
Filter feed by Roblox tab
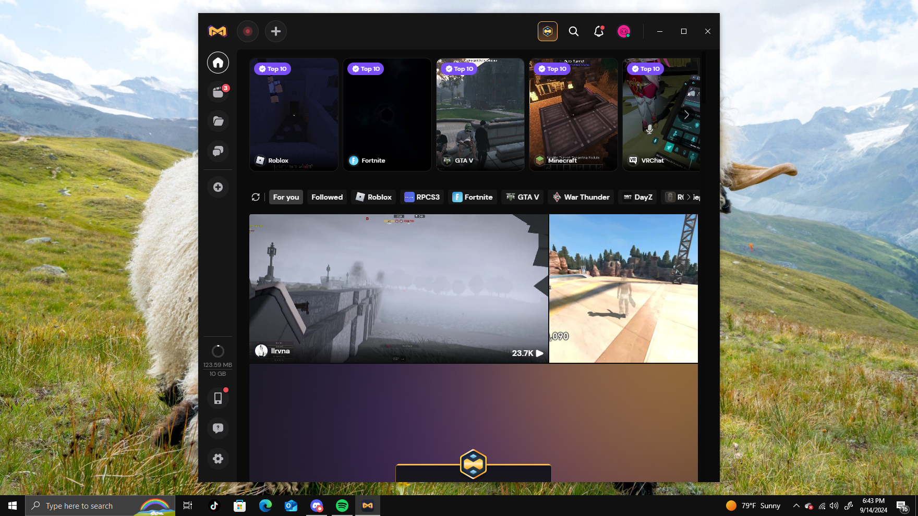coord(373,197)
